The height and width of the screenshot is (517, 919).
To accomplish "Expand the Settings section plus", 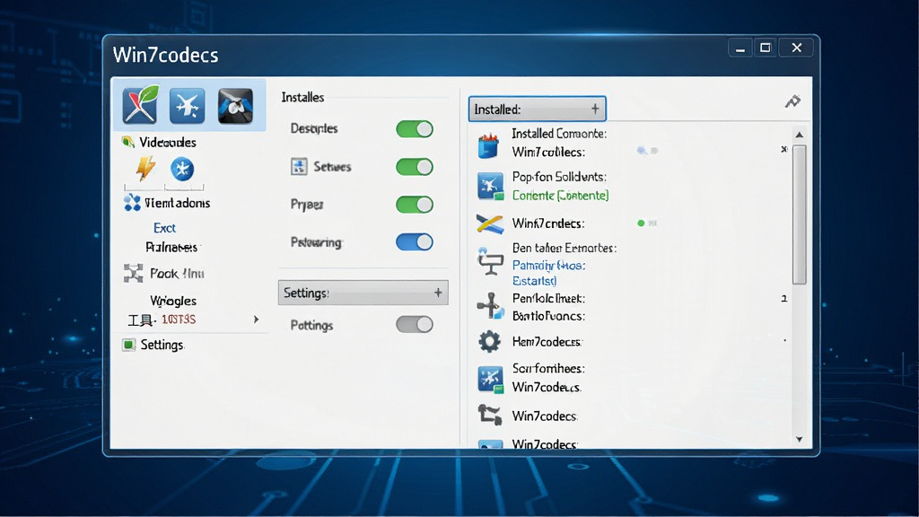I will pos(438,293).
